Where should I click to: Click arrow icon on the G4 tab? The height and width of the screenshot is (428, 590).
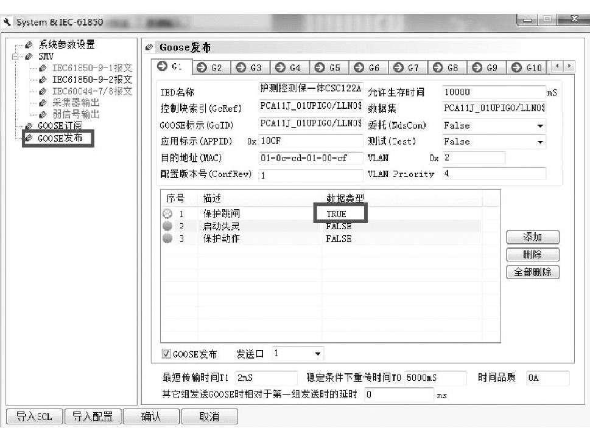click(x=280, y=67)
